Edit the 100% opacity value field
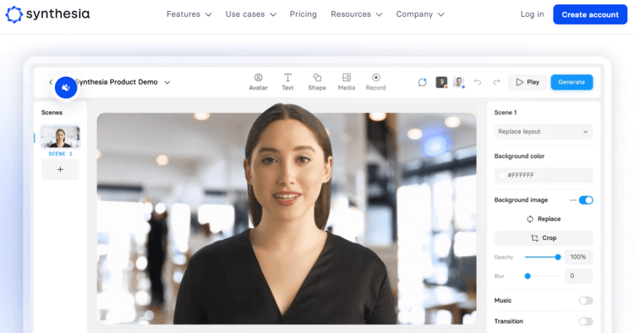Image resolution: width=634 pixels, height=333 pixels. pyautogui.click(x=578, y=257)
